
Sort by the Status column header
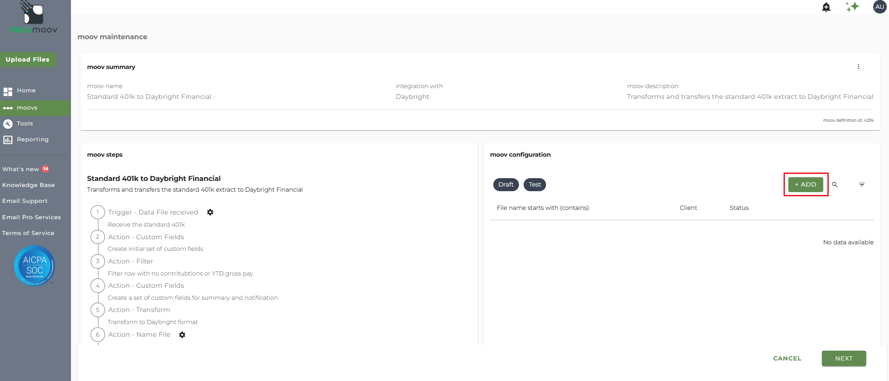[x=739, y=208]
